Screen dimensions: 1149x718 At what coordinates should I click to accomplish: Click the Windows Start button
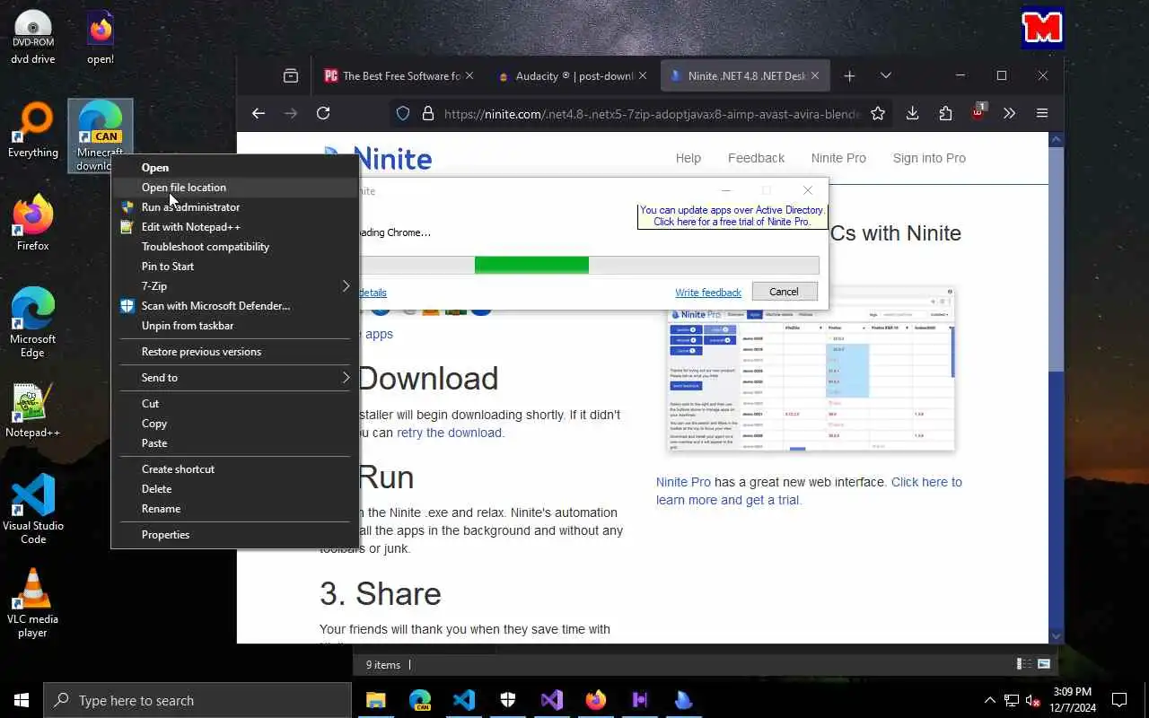click(x=22, y=700)
